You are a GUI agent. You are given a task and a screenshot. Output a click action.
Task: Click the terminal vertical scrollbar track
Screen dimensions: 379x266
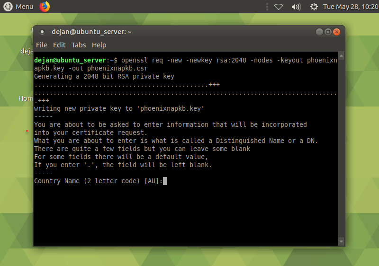click(x=341, y=149)
